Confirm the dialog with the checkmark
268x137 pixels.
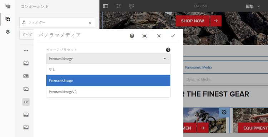point(173,36)
